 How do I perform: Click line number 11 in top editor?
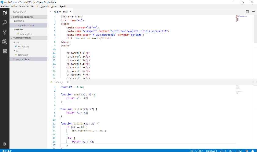(x=54, y=53)
